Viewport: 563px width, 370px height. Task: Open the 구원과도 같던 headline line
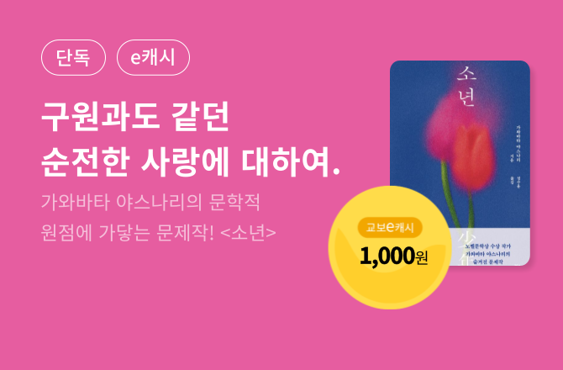pos(135,117)
